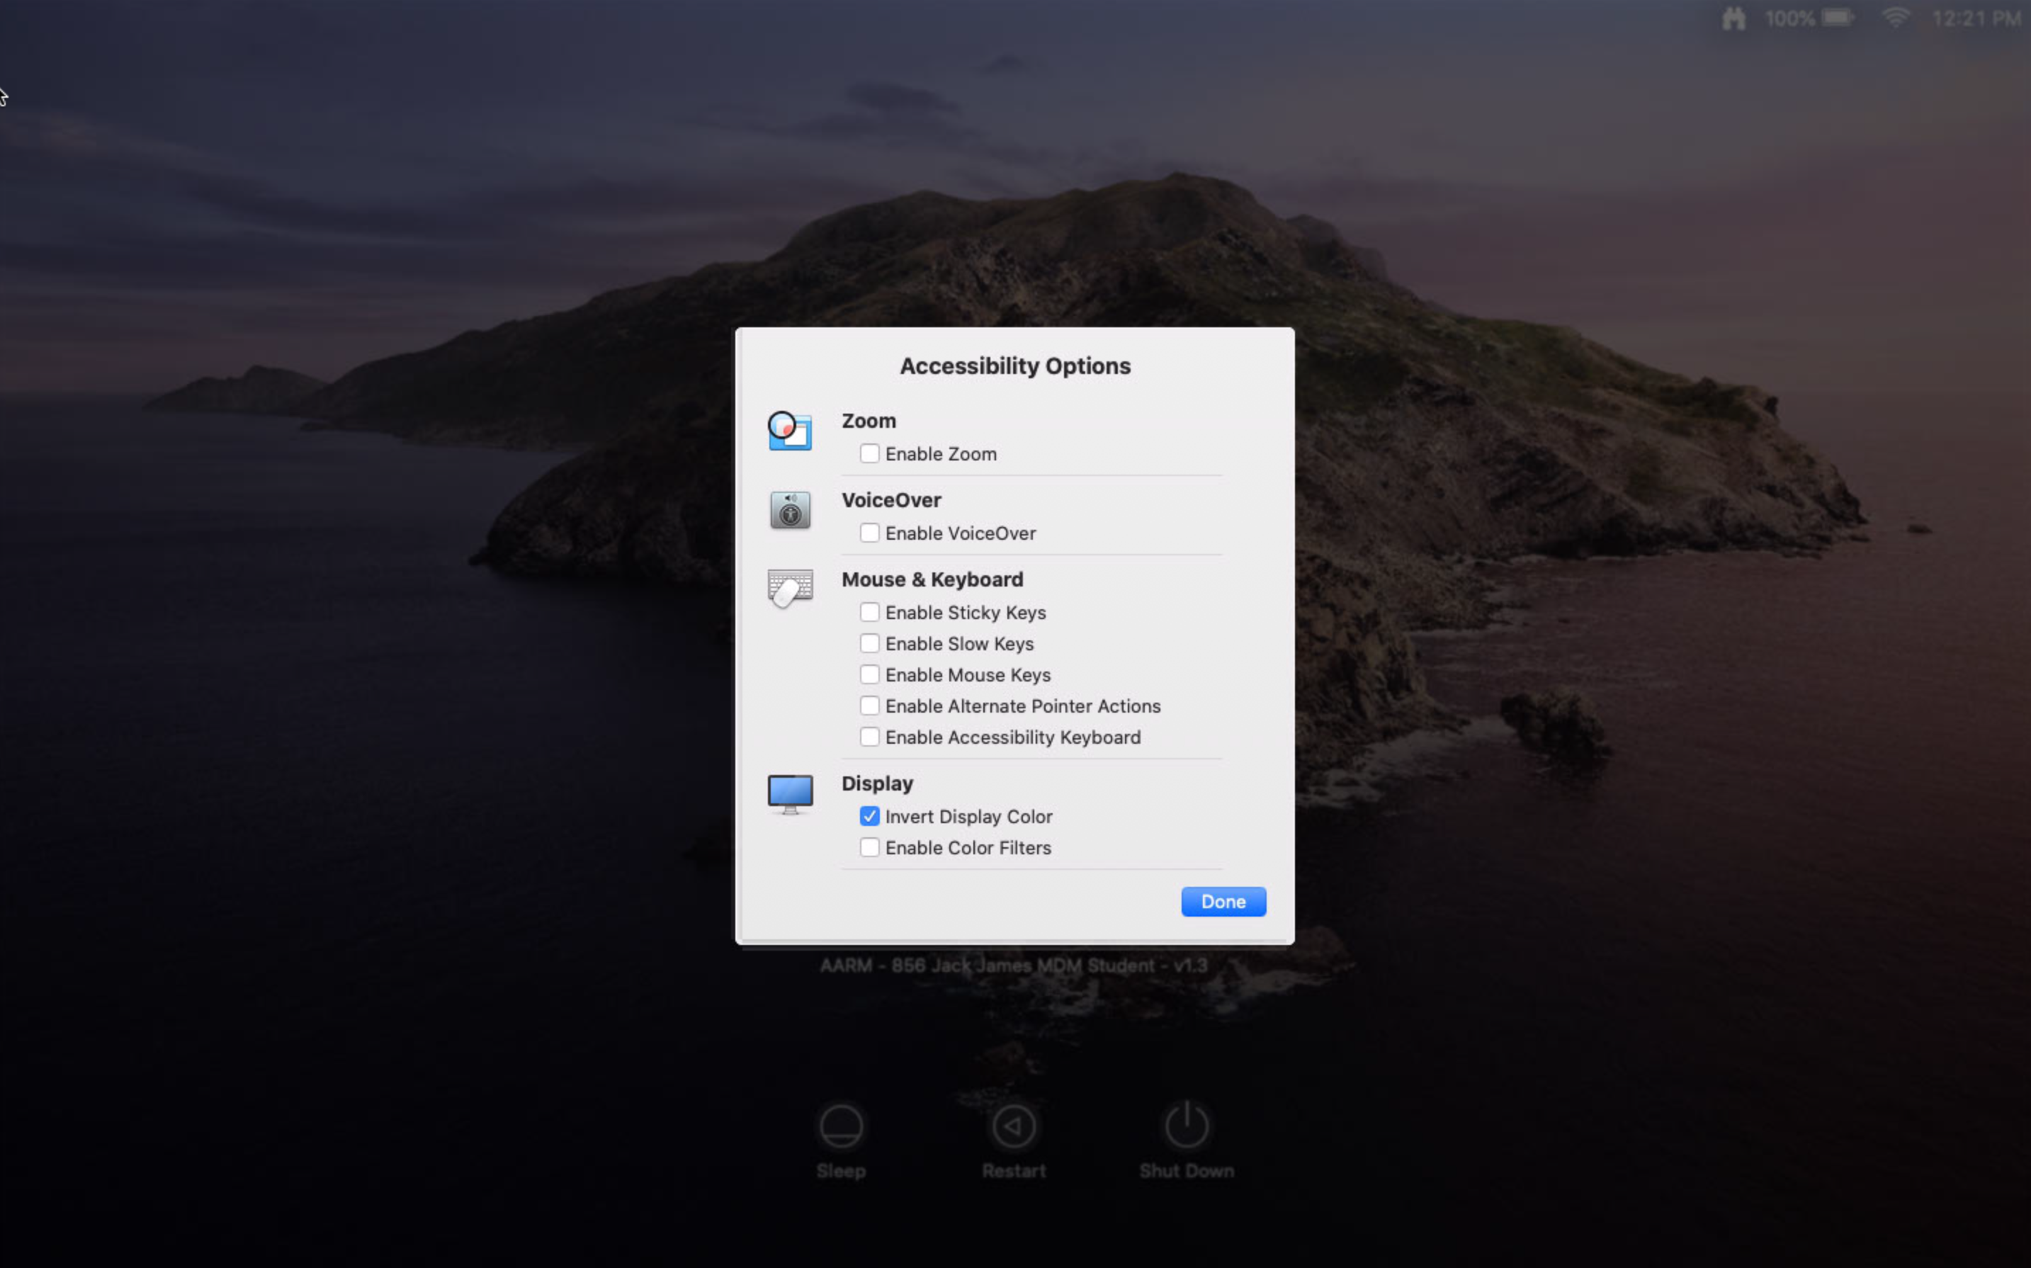Viewport: 2031px width, 1268px height.
Task: Tick Enable Mouse Keys option
Action: tap(870, 674)
